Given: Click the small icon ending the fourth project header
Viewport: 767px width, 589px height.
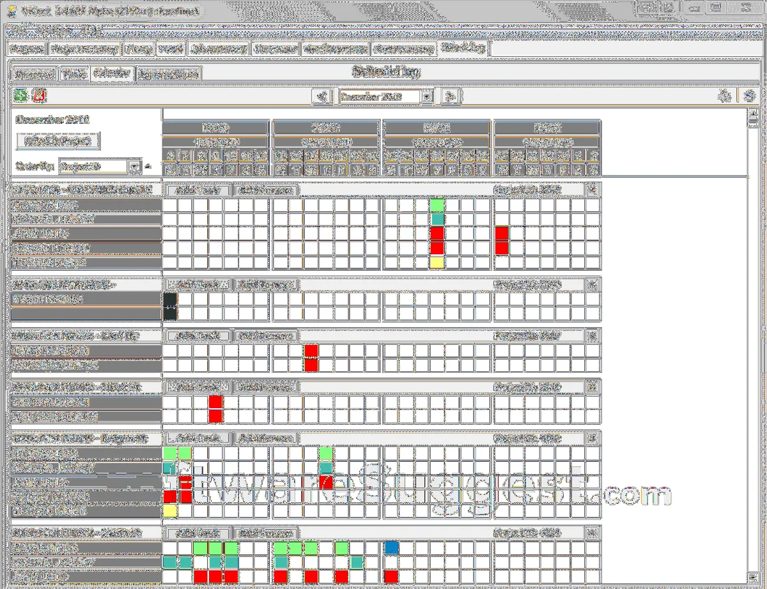Looking at the screenshot, I should coord(593,386).
